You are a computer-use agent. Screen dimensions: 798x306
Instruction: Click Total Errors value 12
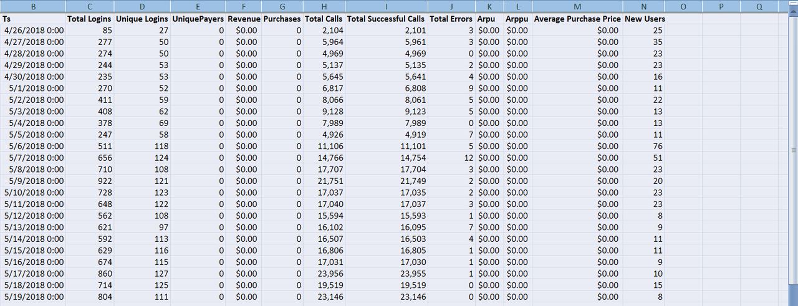pyautogui.click(x=451, y=158)
